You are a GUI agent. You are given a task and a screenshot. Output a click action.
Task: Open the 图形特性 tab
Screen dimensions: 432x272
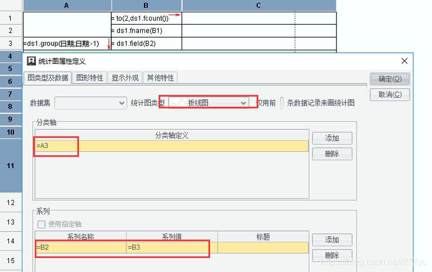[89, 78]
